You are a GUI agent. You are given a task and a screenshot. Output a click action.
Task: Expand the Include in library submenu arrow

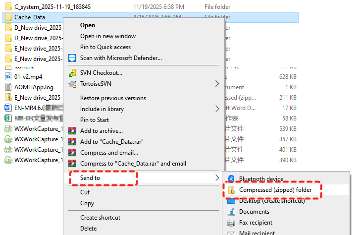coord(217,109)
